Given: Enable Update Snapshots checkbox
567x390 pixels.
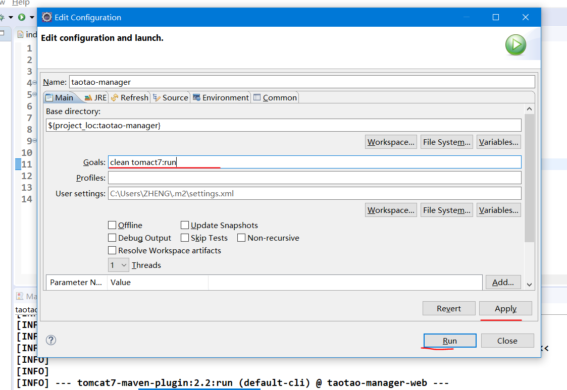Looking at the screenshot, I should coord(185,225).
